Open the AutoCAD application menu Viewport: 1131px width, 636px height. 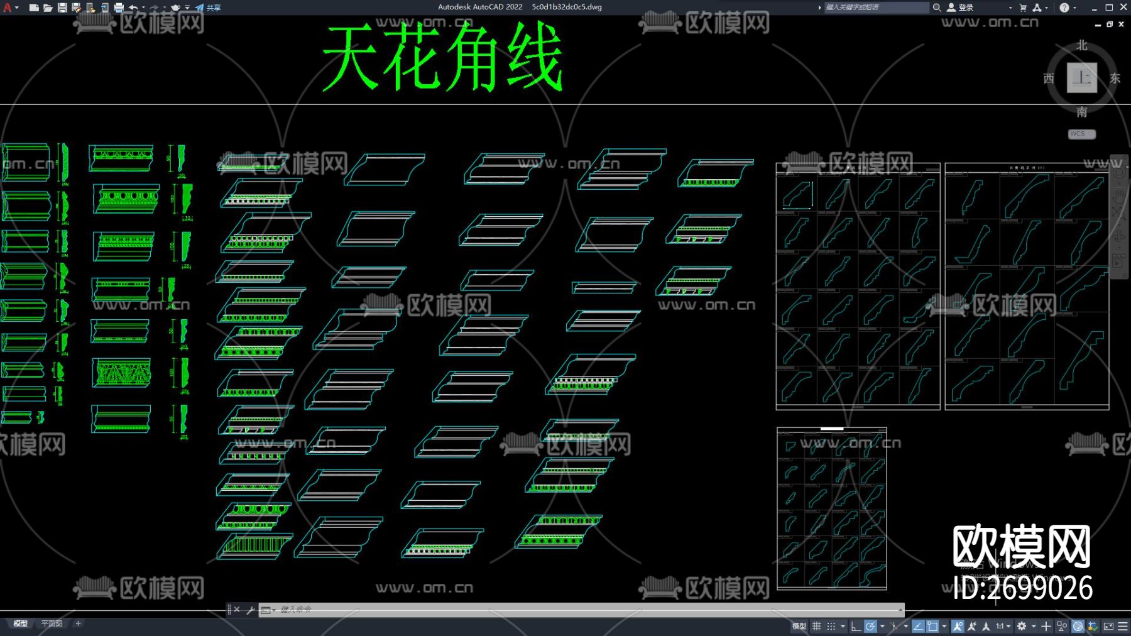[8, 8]
